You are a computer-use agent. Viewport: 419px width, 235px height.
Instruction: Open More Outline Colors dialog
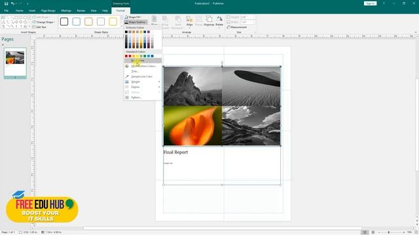coord(143,66)
